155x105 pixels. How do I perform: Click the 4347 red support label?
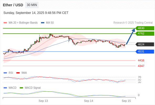[141, 66]
